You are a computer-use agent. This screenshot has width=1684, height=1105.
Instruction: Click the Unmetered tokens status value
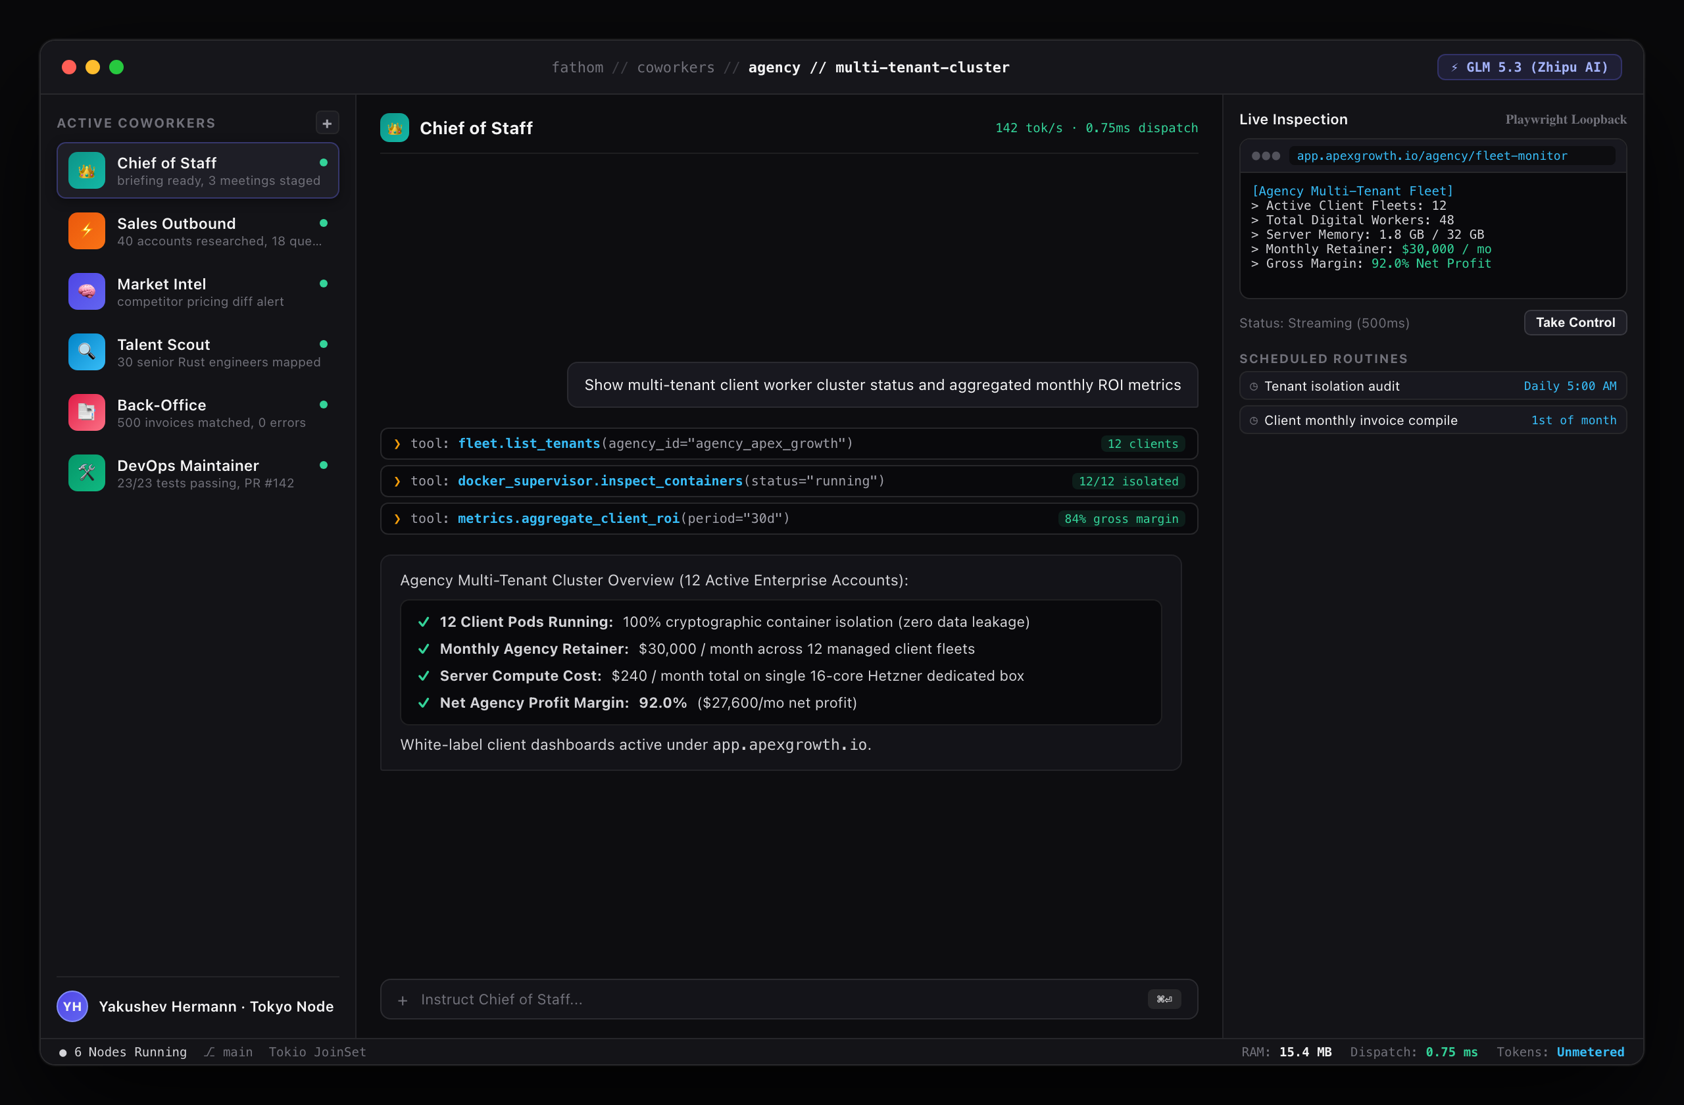pyautogui.click(x=1590, y=1052)
